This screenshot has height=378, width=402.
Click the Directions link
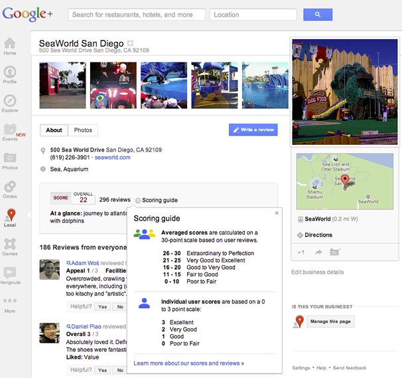click(318, 235)
